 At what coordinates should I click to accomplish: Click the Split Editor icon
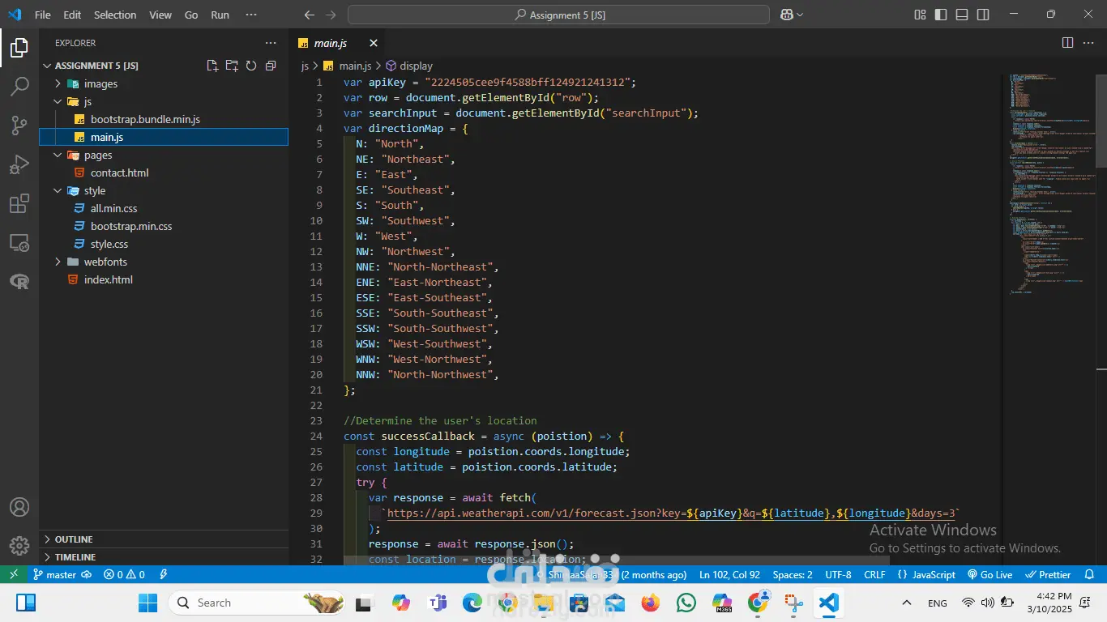tap(1067, 43)
